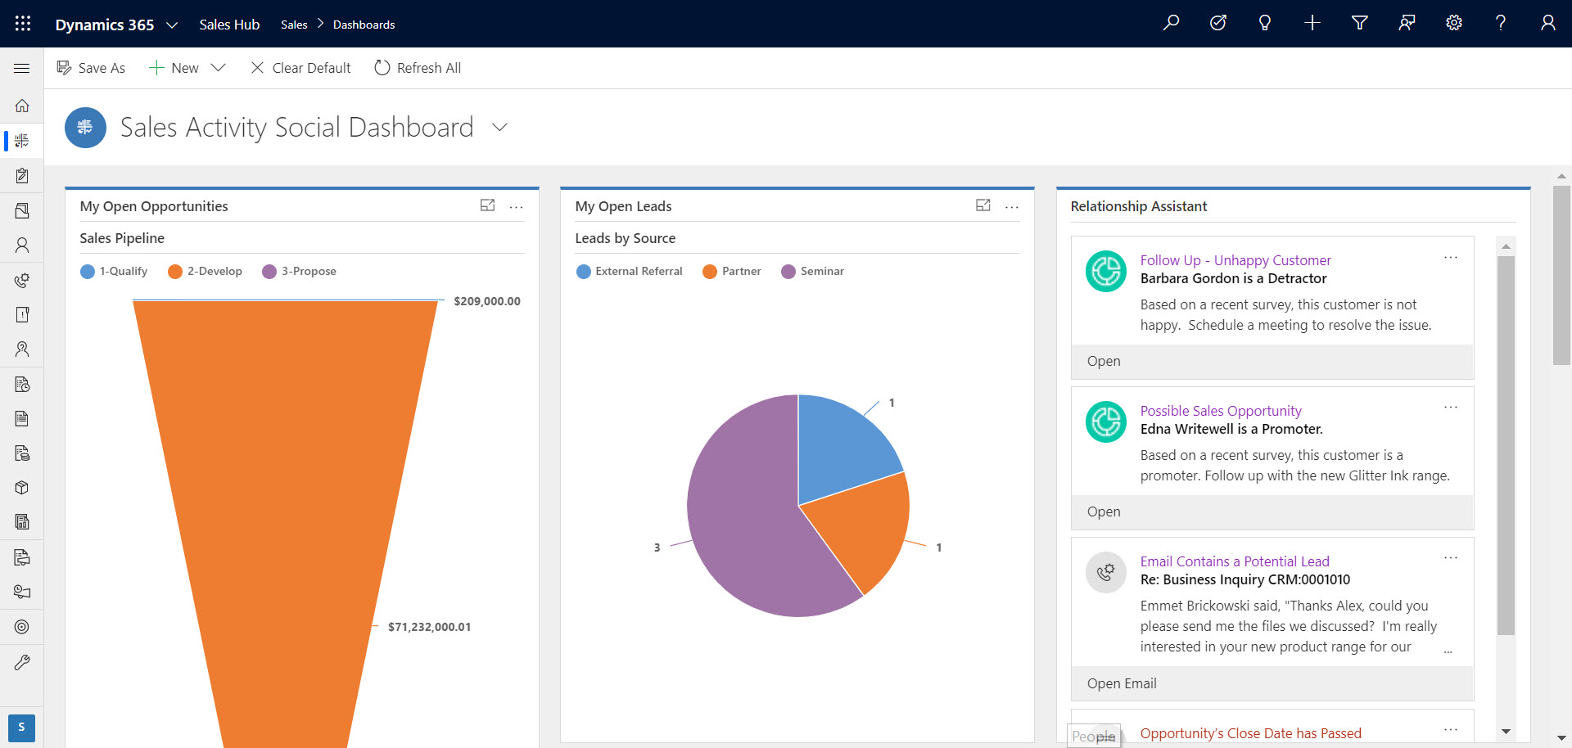
Task: Open the Competitors person-question sidebar icon
Action: [22, 349]
